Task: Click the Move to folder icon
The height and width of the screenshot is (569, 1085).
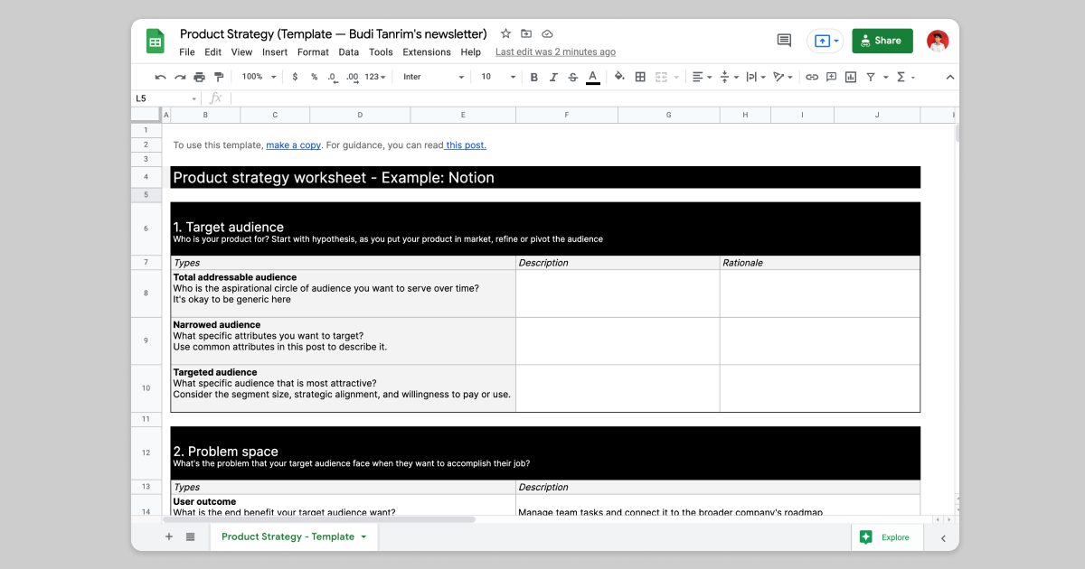Action: pyautogui.click(x=526, y=34)
